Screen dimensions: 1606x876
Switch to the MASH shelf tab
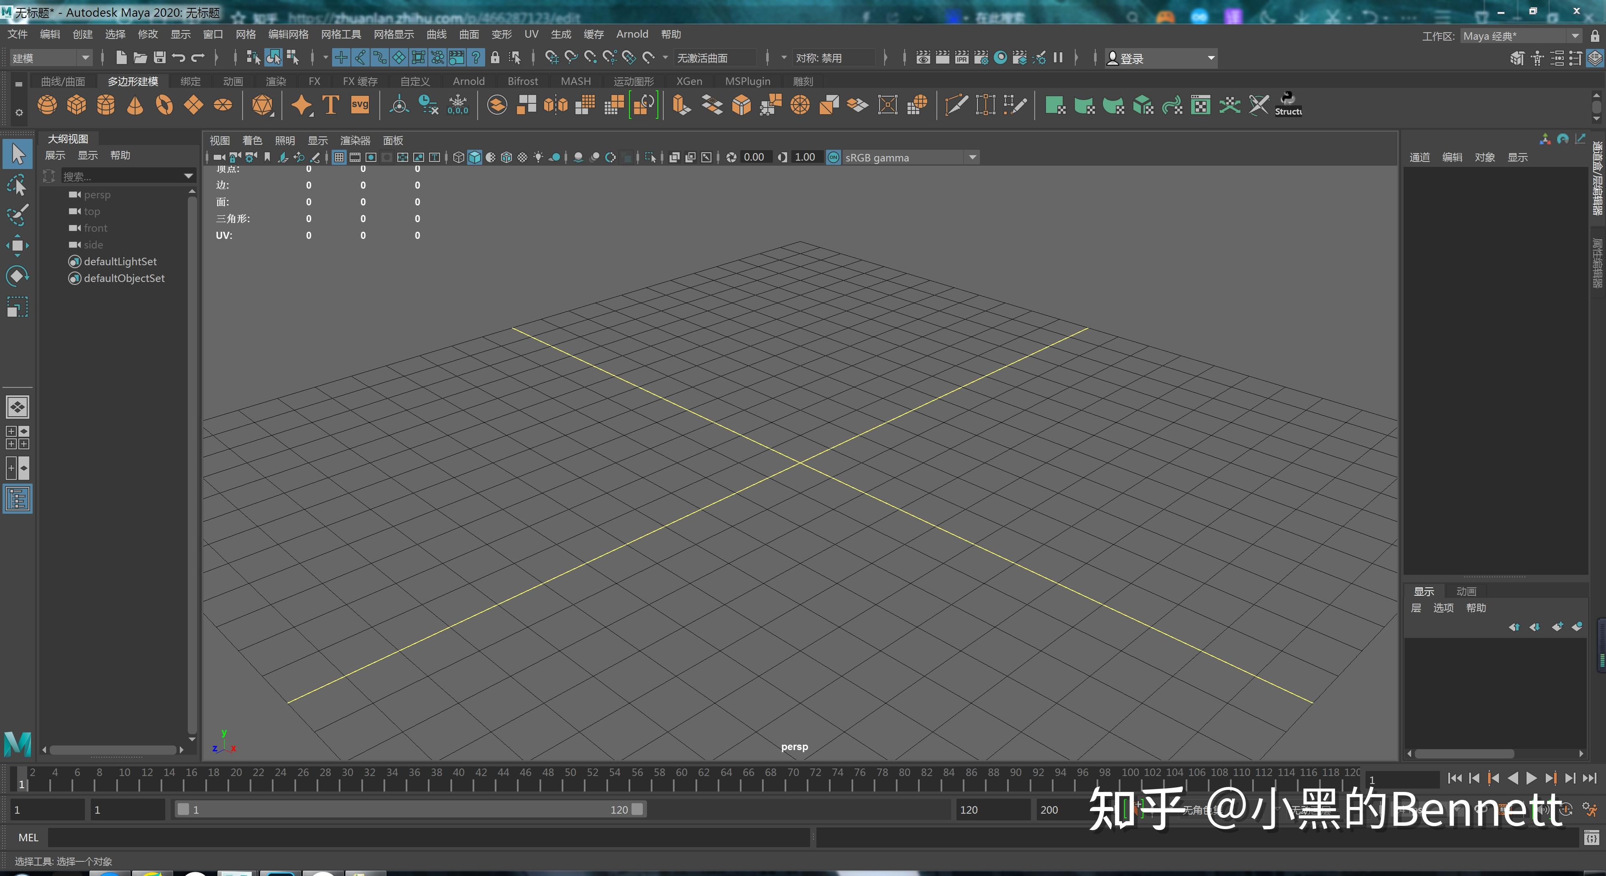(575, 81)
